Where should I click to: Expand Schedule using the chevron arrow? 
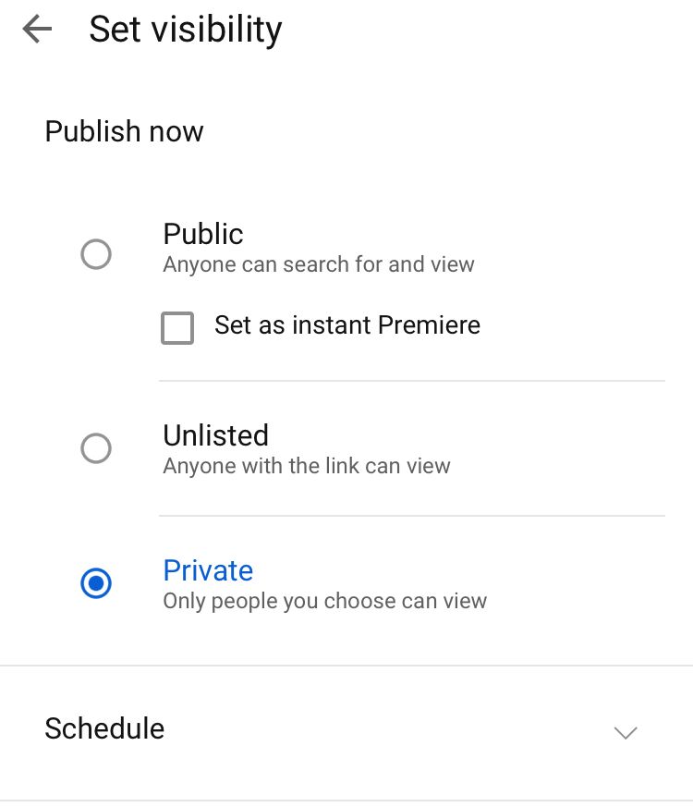point(626,732)
